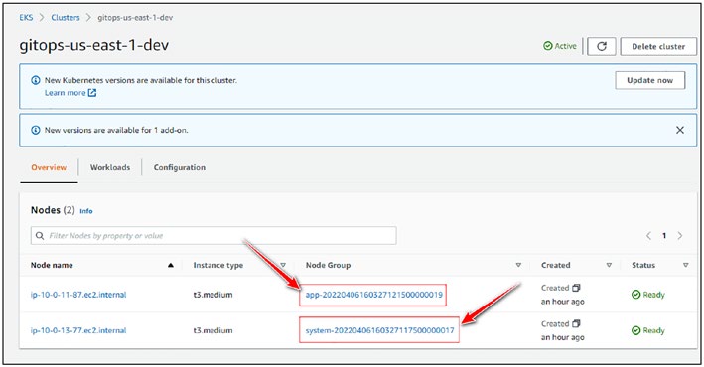This screenshot has height=367, width=704.
Task: Open node group system-20220406160327117500000017
Action: coord(380,330)
